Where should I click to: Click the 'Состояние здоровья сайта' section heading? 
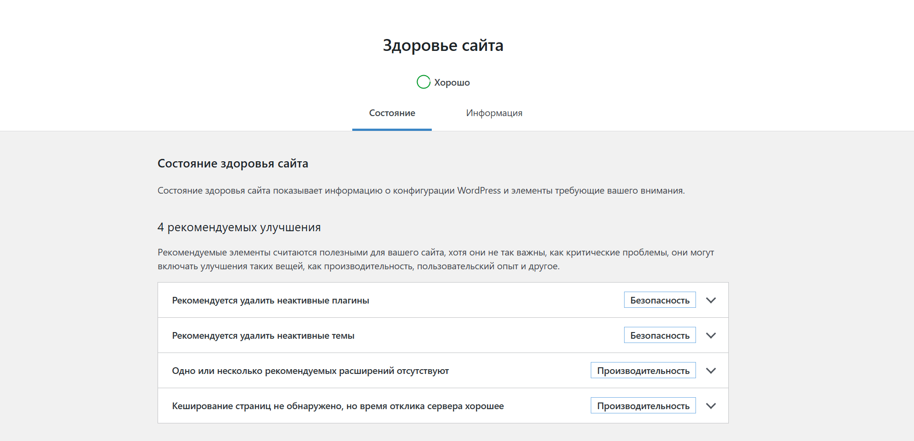[x=233, y=164]
